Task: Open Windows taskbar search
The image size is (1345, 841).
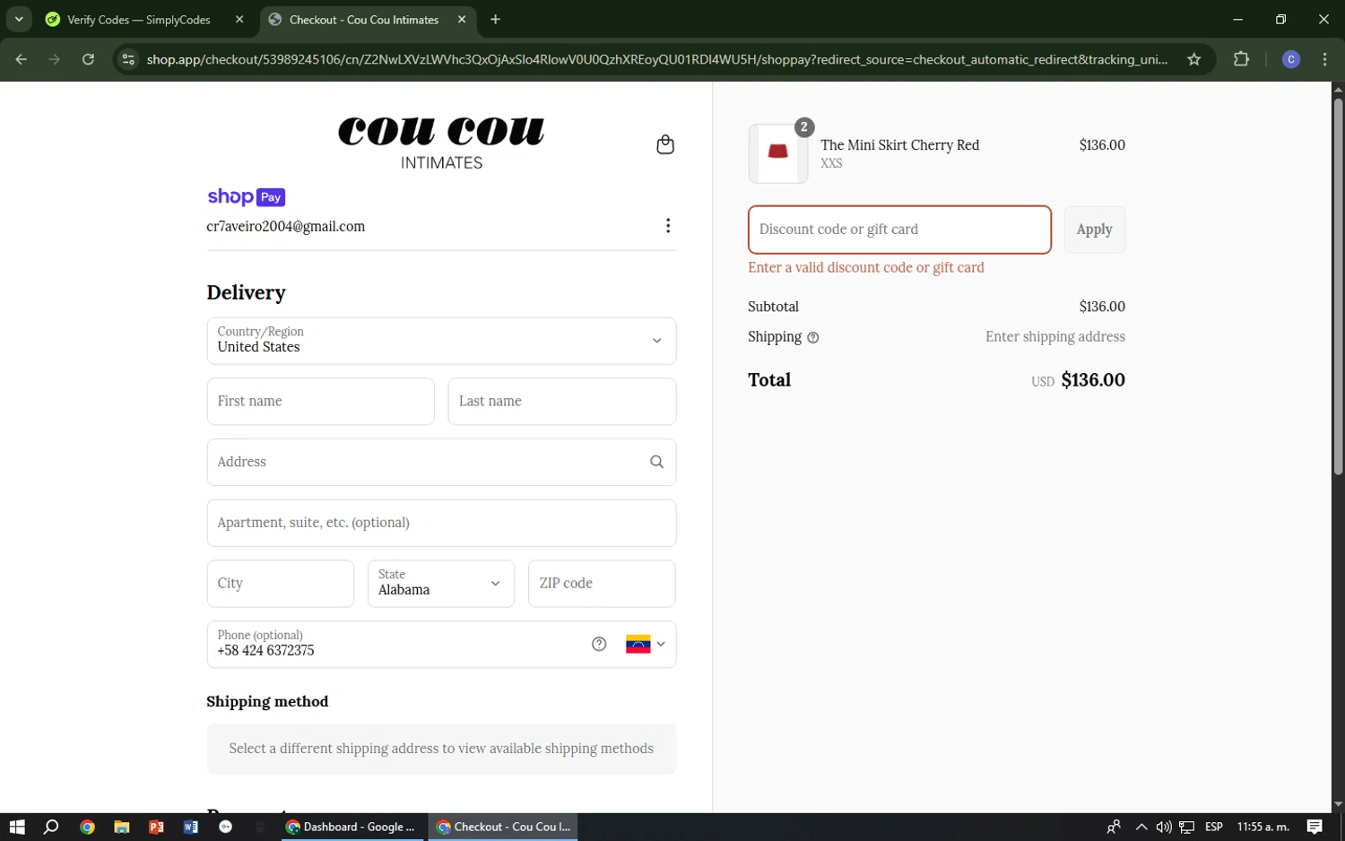Action: coord(51,827)
